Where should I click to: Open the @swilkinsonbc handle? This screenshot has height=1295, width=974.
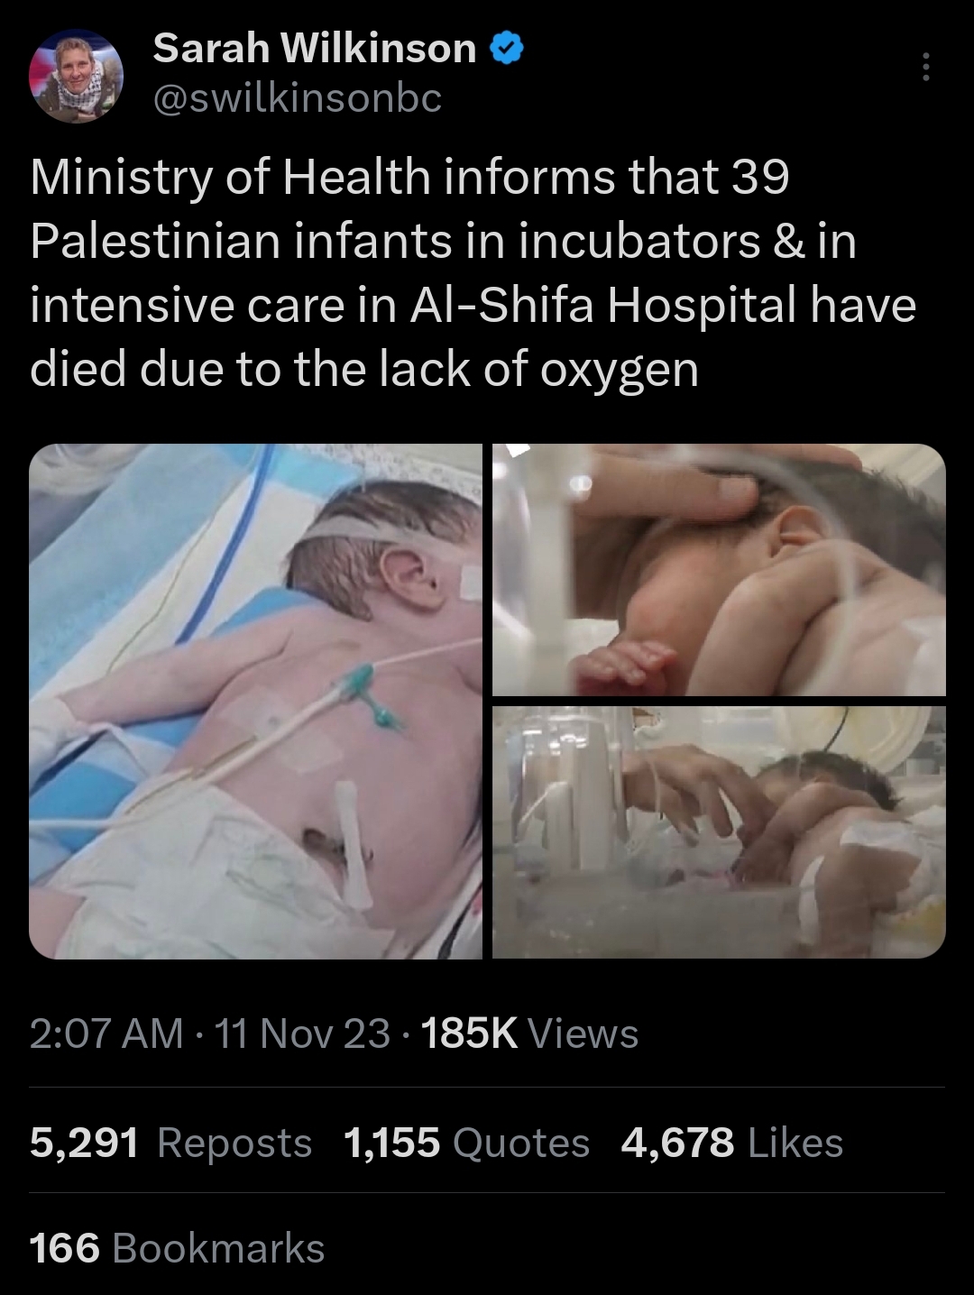(x=298, y=97)
